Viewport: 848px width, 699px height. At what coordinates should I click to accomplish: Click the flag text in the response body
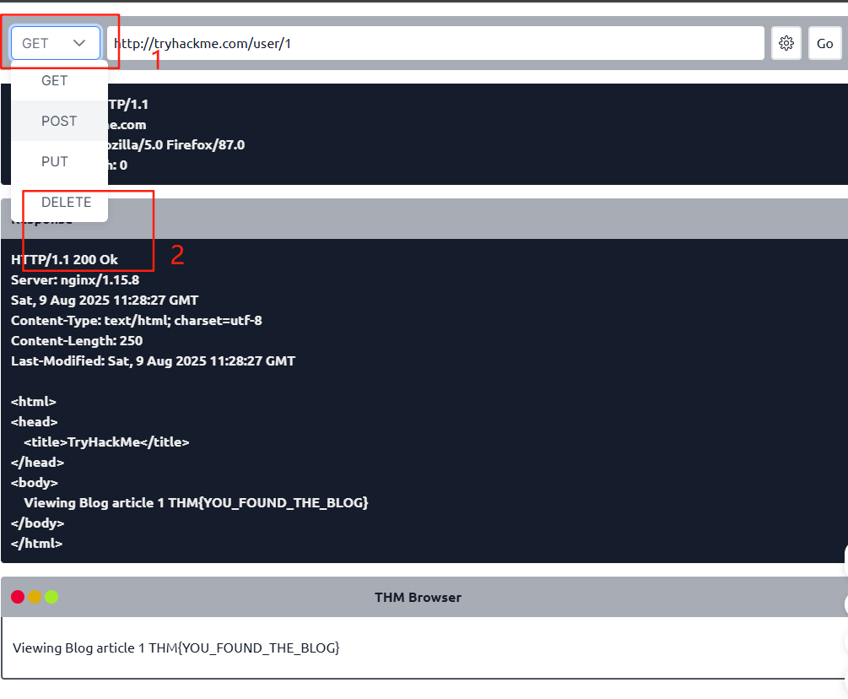click(x=268, y=502)
